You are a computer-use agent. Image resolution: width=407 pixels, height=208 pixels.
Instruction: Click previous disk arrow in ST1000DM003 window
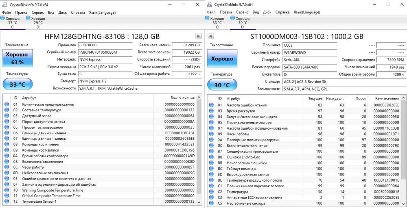click(211, 36)
